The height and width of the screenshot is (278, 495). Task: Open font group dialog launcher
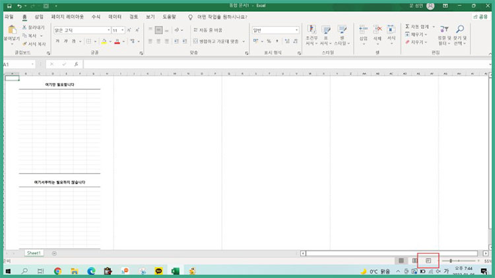141,53
